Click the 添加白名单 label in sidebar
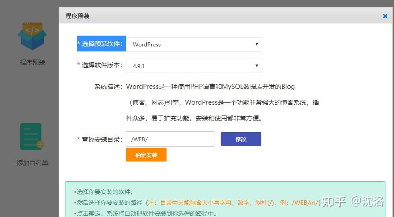394x217 pixels. coord(32,163)
